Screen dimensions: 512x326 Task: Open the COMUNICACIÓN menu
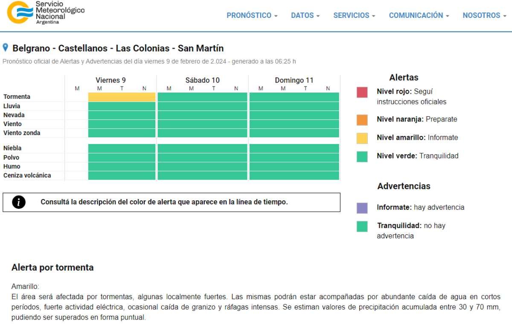pyautogui.click(x=419, y=15)
